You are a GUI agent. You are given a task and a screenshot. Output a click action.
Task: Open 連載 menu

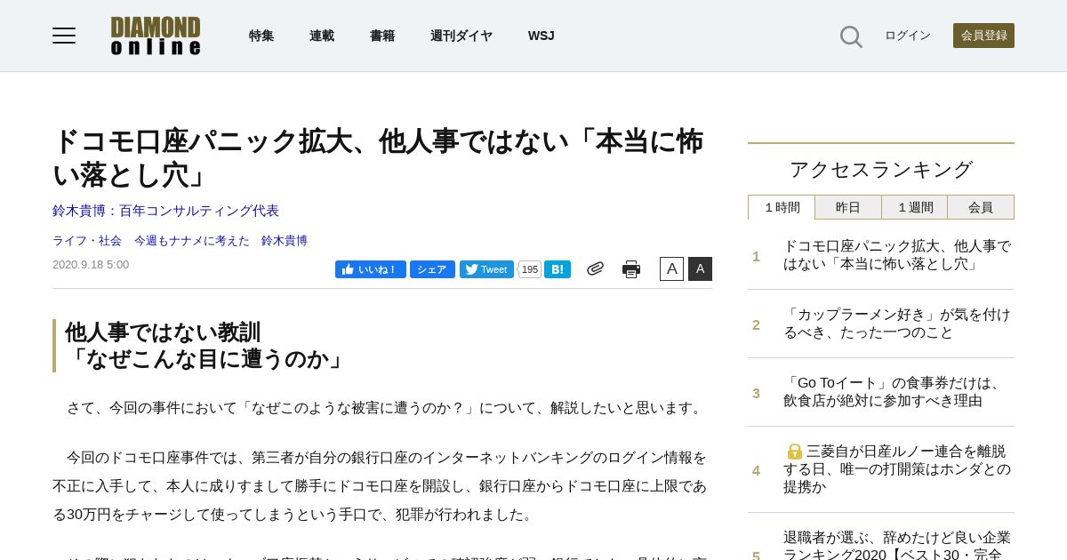coord(322,36)
